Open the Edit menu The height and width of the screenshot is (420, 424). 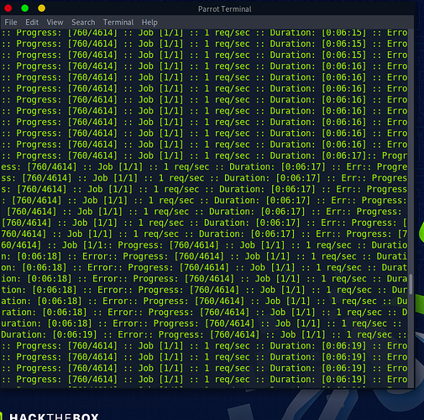click(32, 23)
